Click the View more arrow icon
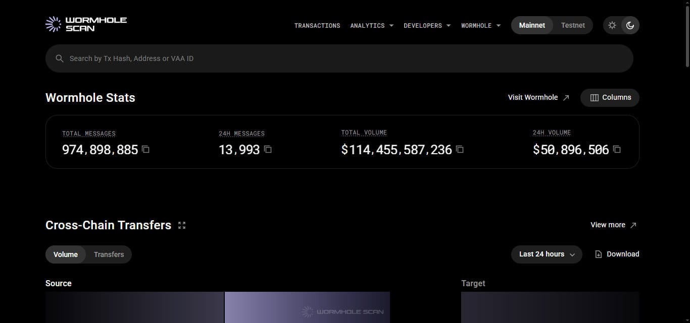Image resolution: width=690 pixels, height=323 pixels. pyautogui.click(x=633, y=225)
